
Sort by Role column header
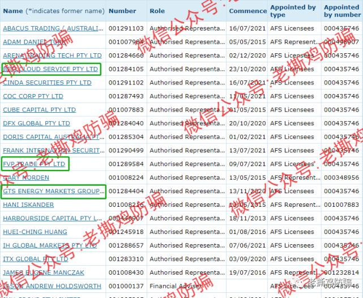coord(157,11)
